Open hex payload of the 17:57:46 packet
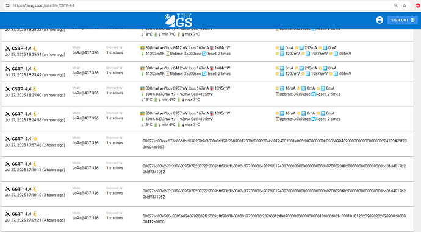The width and height of the screenshot is (421, 232). (x=275, y=144)
